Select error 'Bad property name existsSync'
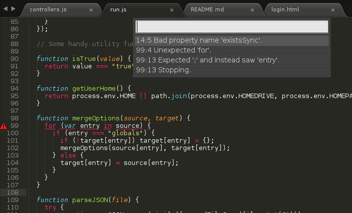The height and width of the screenshot is (213, 352). 232,40
